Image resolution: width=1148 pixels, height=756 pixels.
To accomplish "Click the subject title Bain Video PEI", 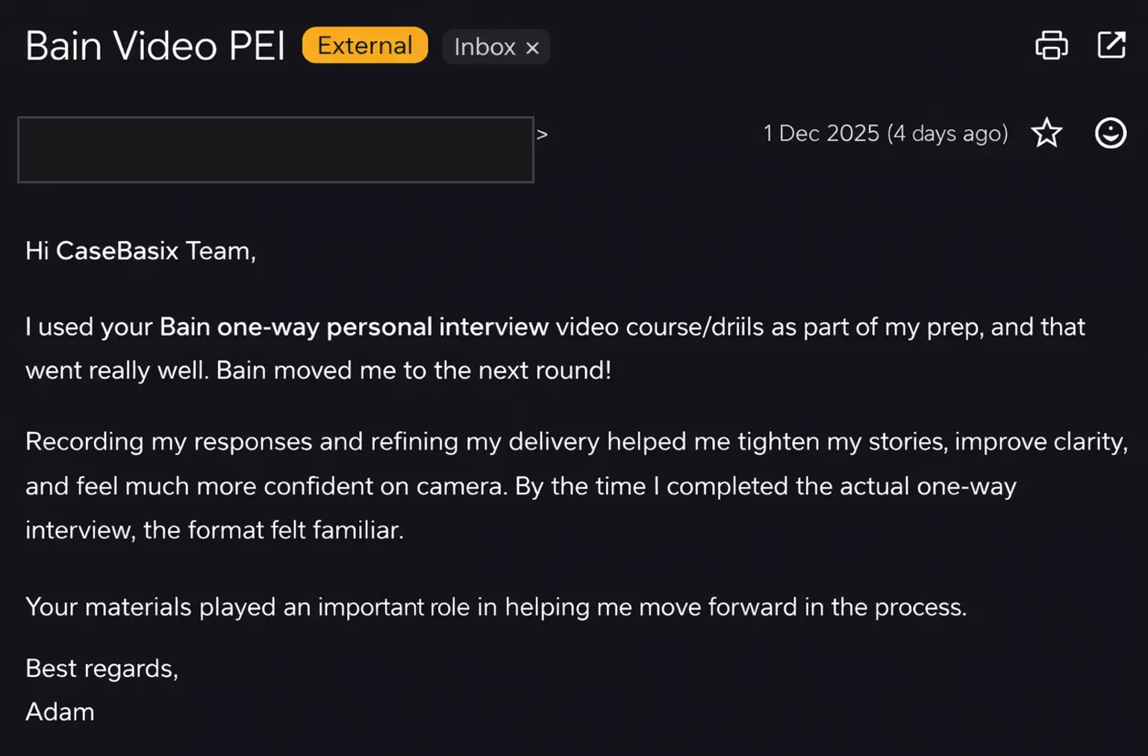I will (x=155, y=46).
